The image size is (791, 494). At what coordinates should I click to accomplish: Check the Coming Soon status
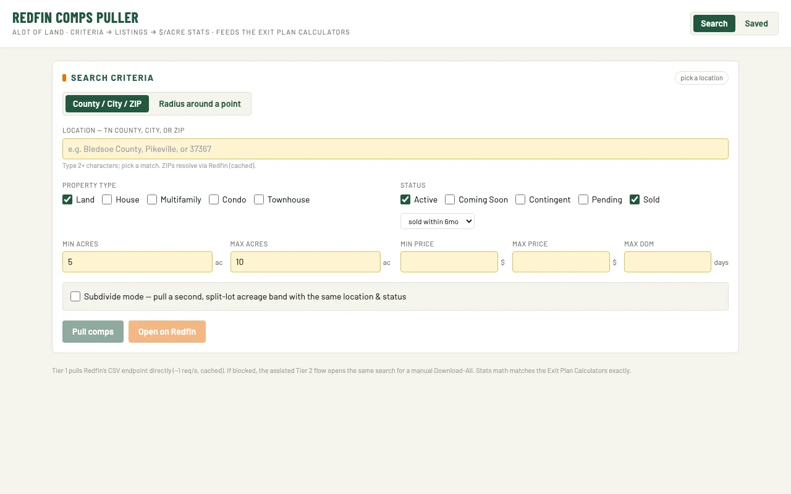tap(450, 199)
